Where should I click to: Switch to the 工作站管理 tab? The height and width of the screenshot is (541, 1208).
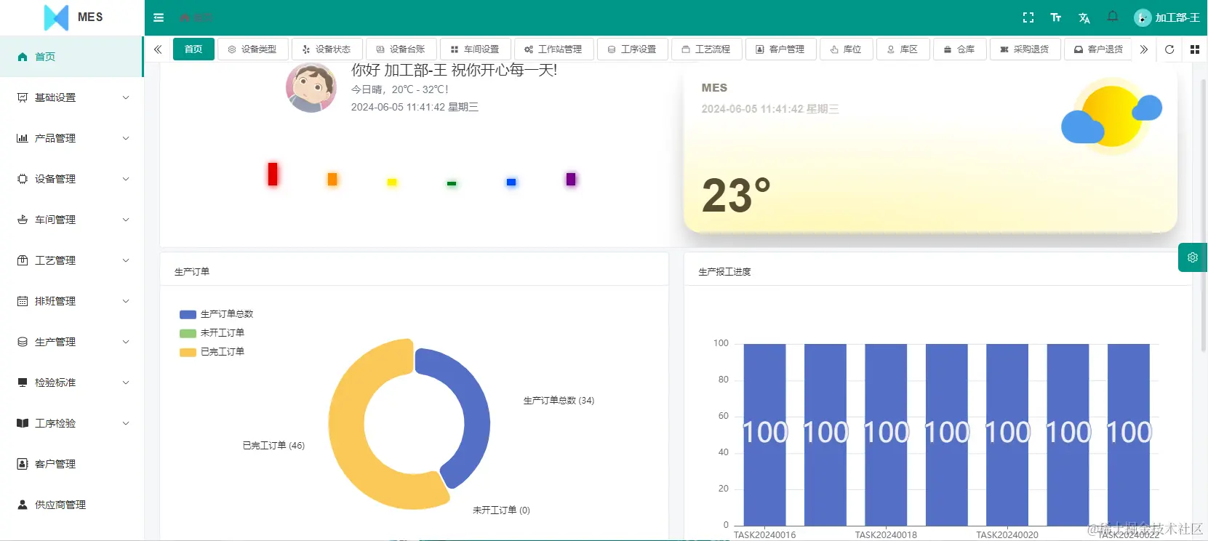point(553,49)
